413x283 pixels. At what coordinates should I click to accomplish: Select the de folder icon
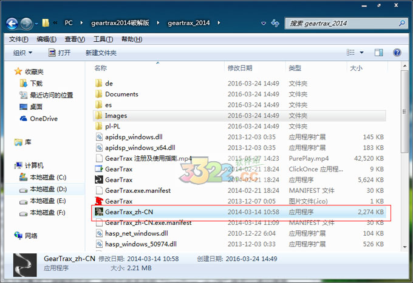pos(99,83)
